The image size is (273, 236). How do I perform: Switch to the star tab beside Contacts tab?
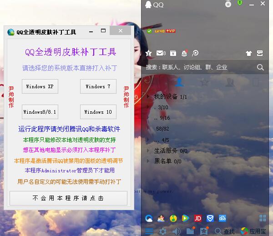click(204, 82)
